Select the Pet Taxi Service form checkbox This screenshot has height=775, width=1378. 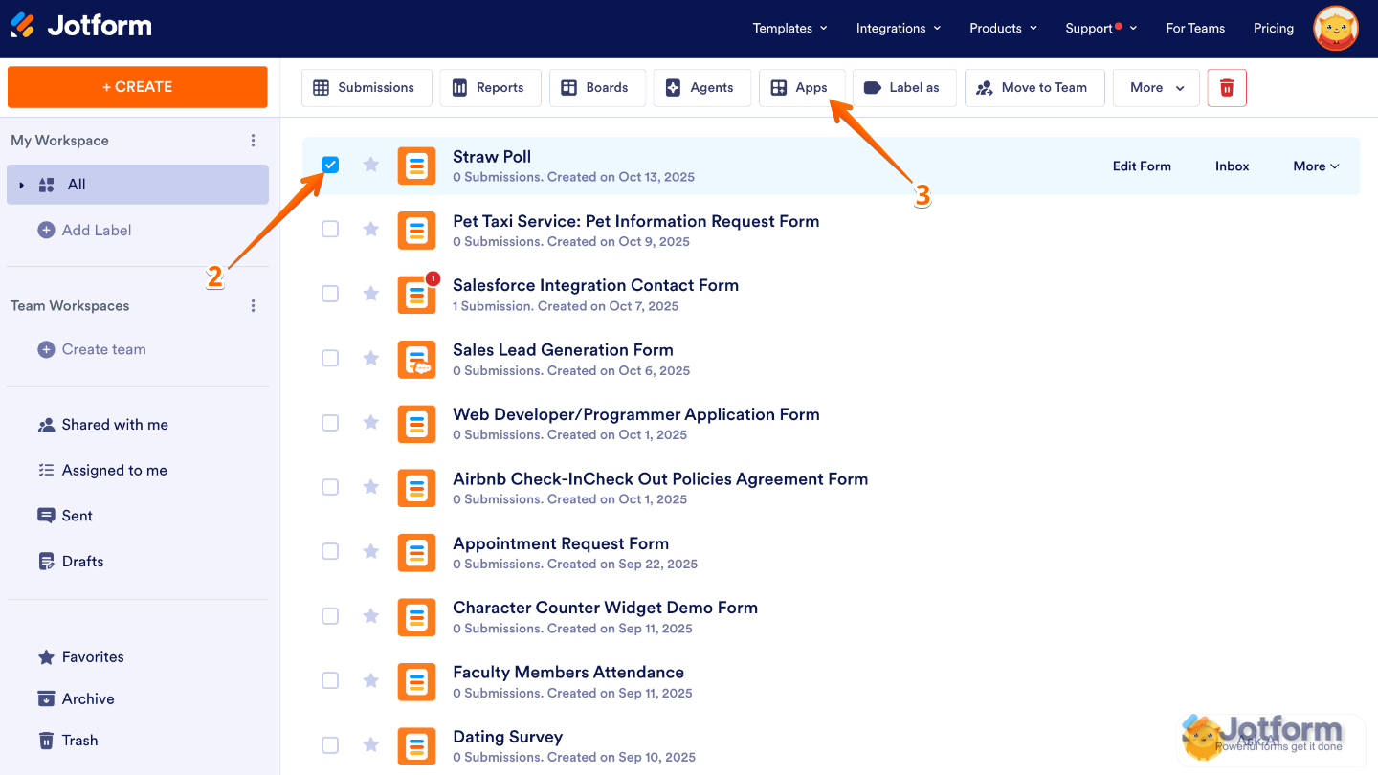coord(330,229)
